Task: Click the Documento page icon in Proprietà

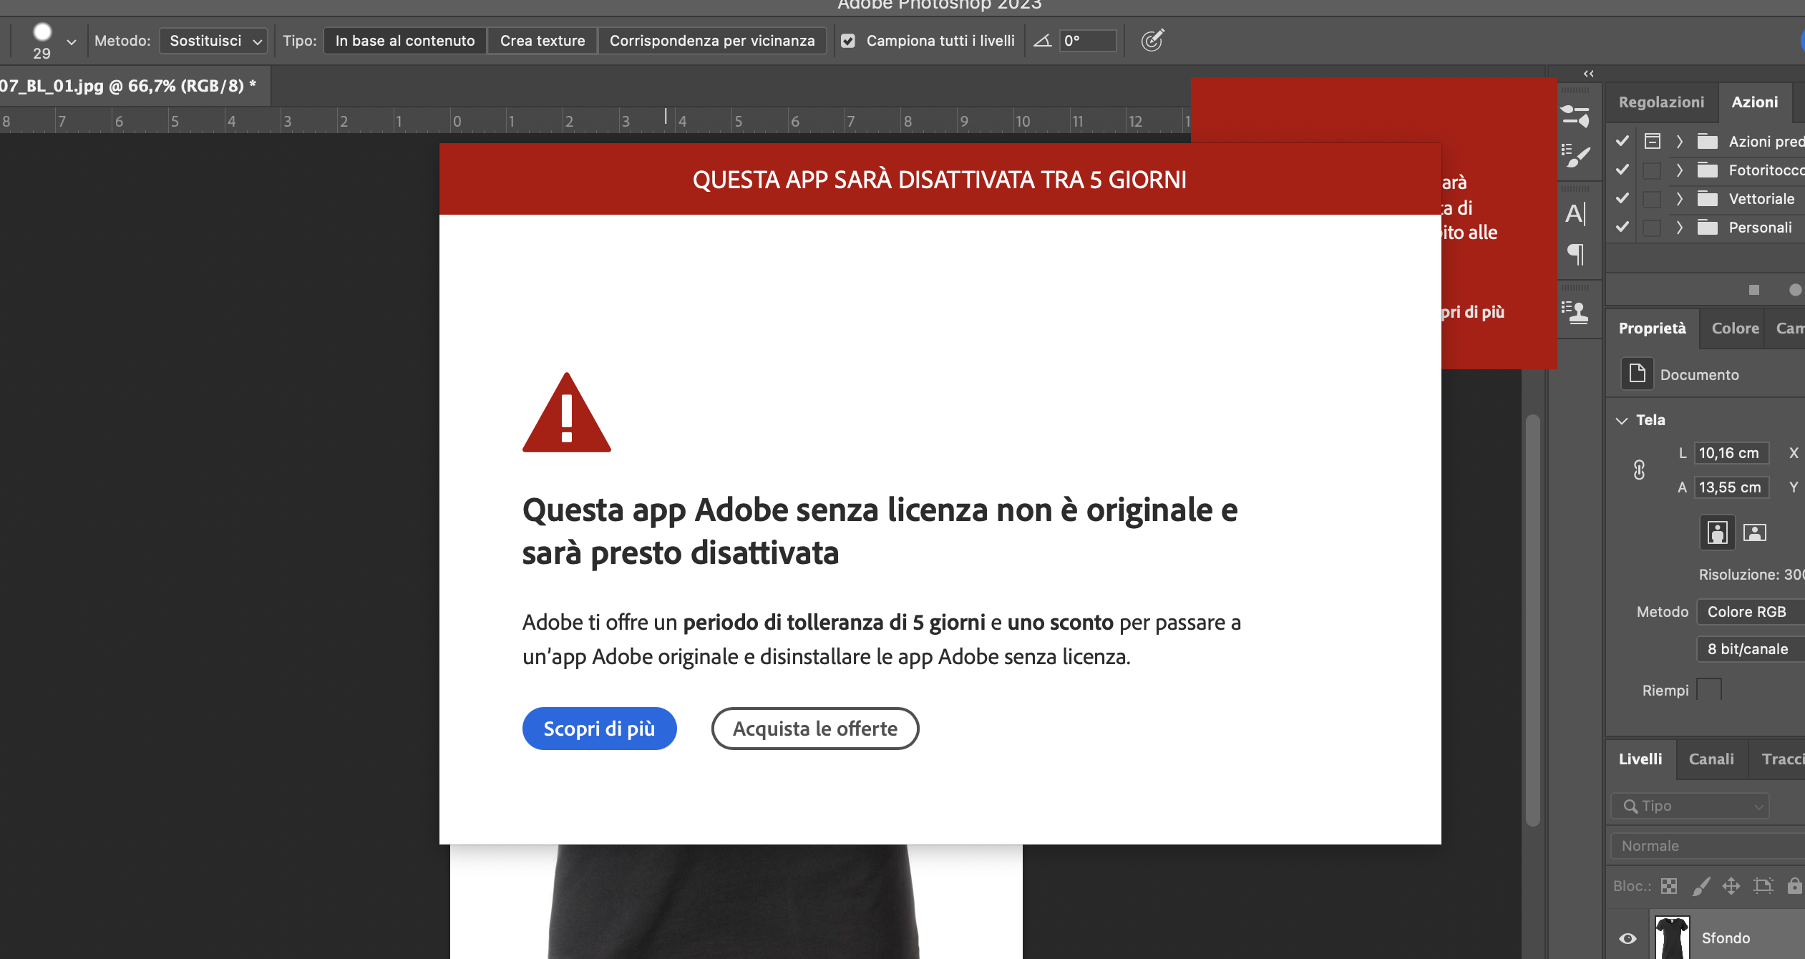Action: (x=1637, y=374)
